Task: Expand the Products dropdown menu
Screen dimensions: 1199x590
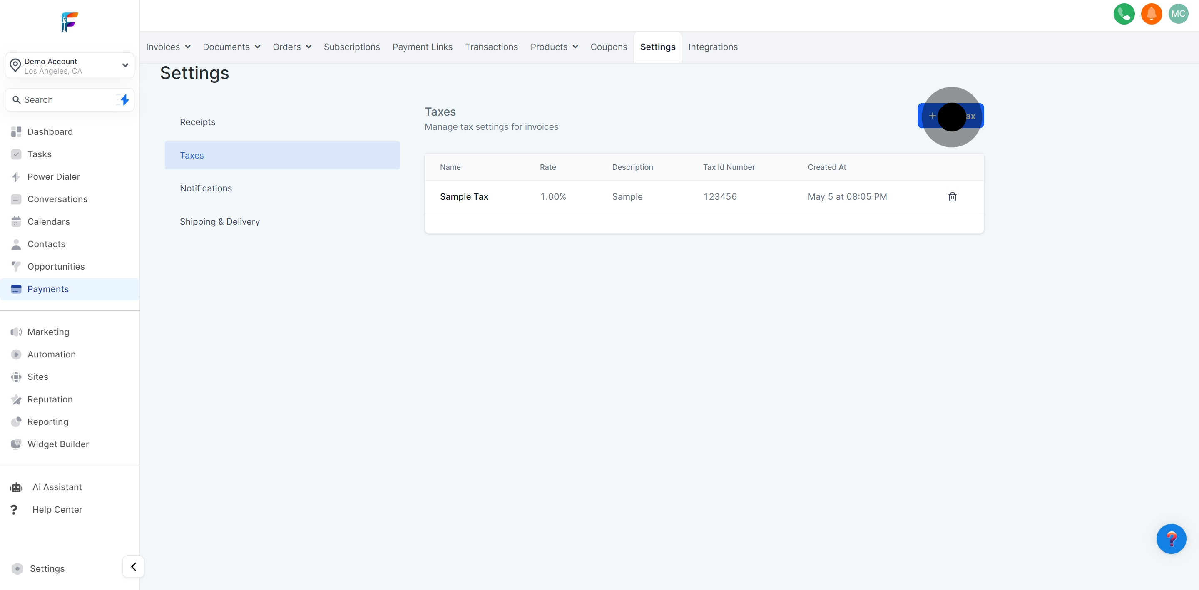Action: (x=554, y=47)
